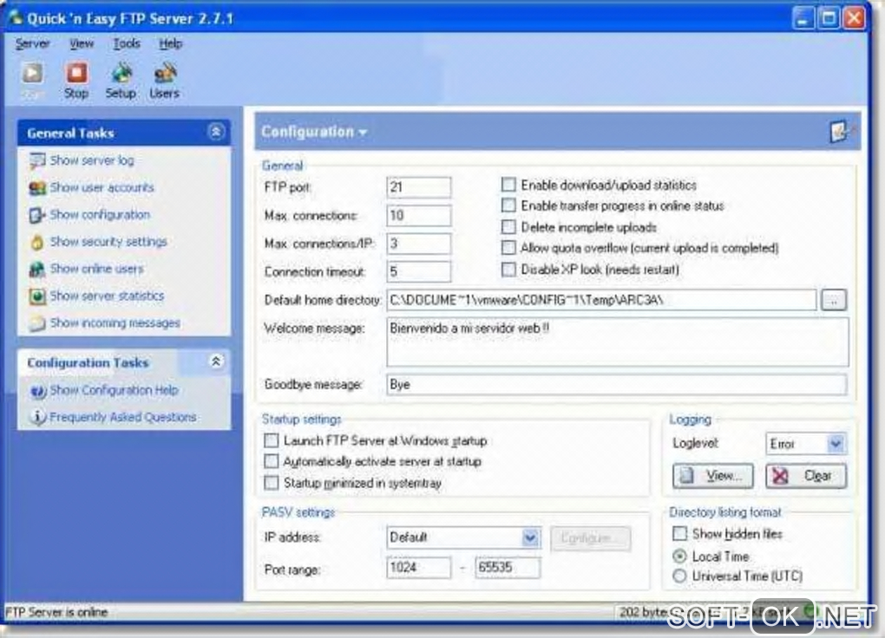The height and width of the screenshot is (638, 885).
Task: Click the View log button
Action: pyautogui.click(x=713, y=476)
